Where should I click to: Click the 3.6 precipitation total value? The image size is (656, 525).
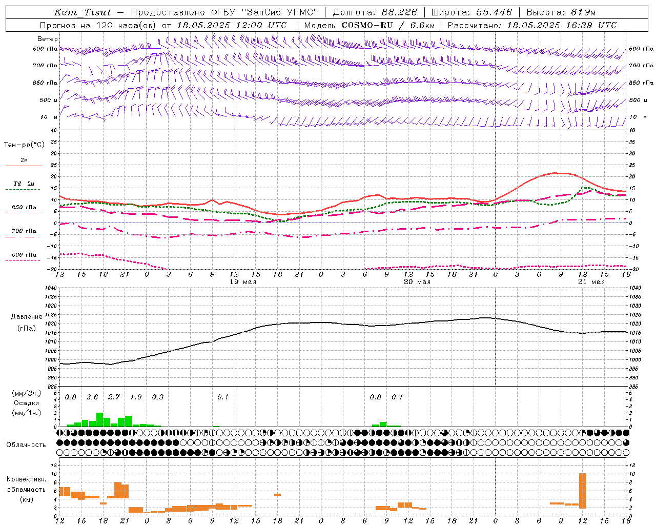pos(92,397)
